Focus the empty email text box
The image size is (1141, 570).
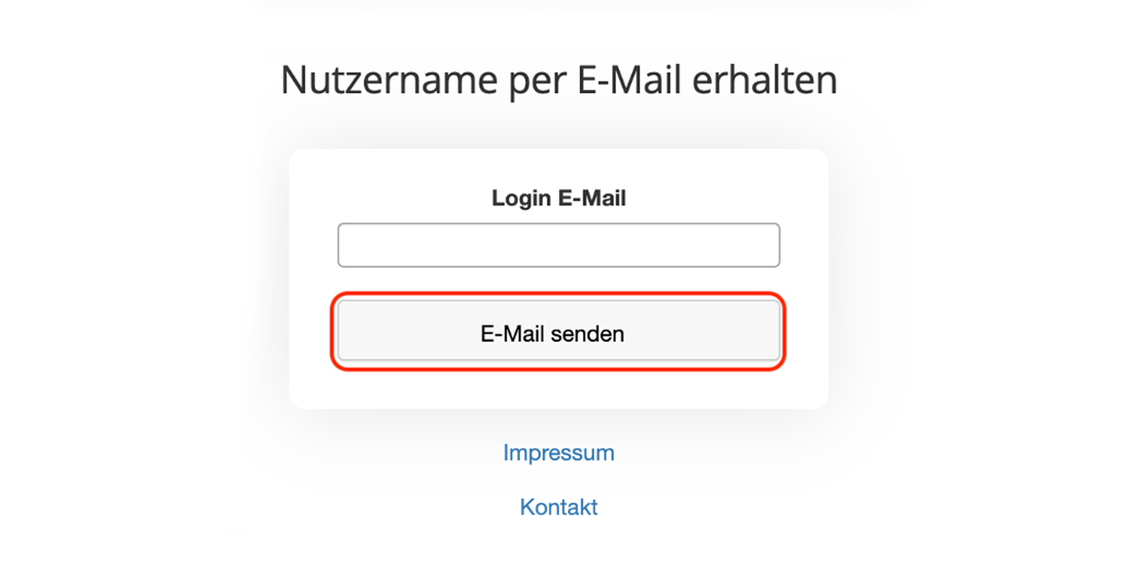click(558, 245)
